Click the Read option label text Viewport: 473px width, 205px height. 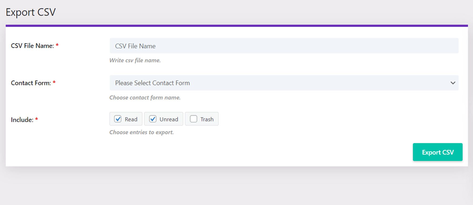(x=131, y=119)
